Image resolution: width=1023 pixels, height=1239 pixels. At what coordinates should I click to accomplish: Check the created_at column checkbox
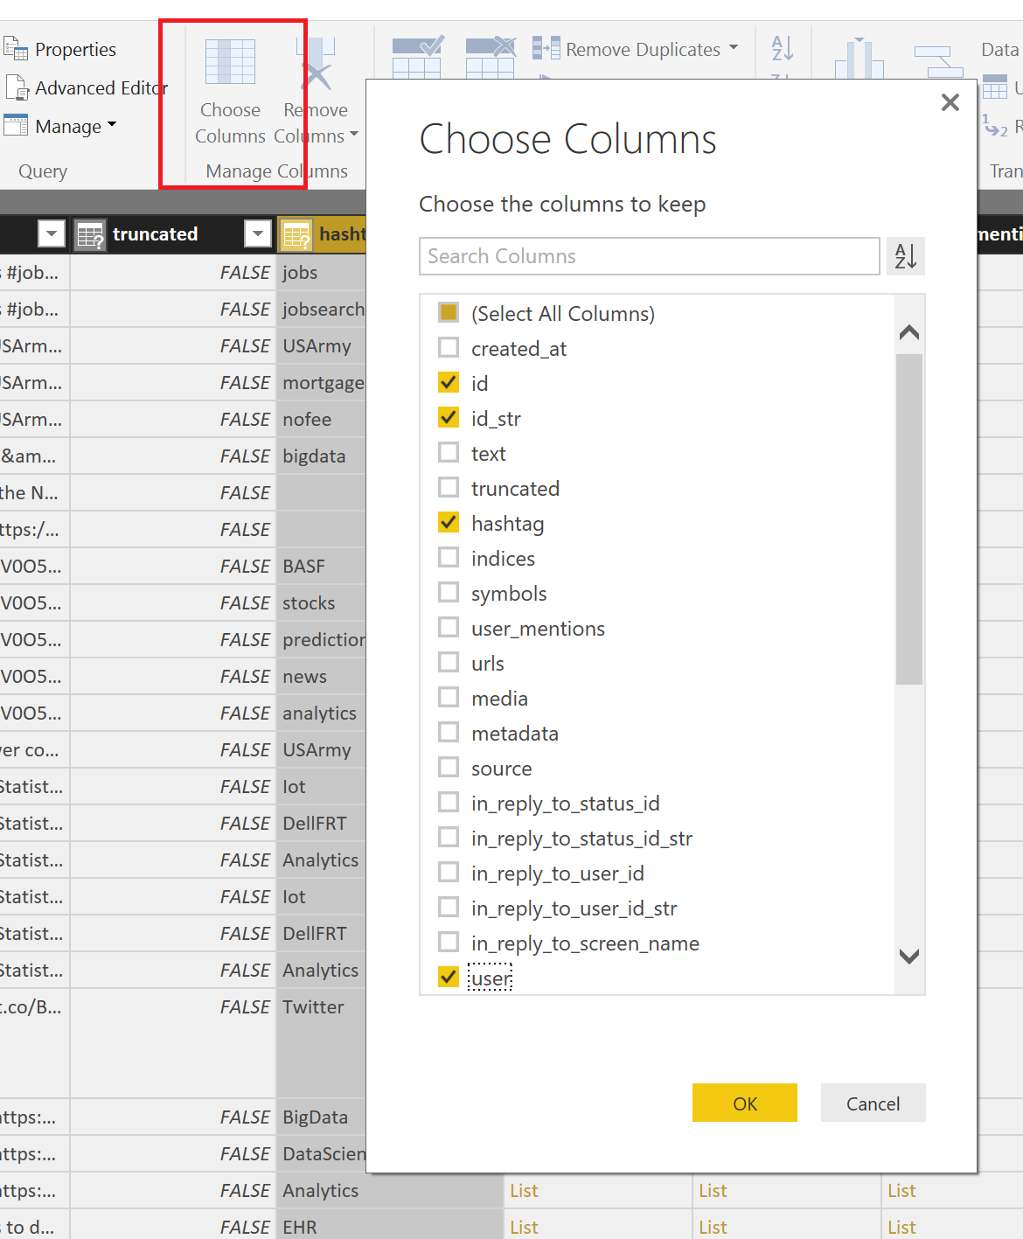click(x=449, y=348)
